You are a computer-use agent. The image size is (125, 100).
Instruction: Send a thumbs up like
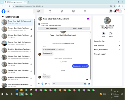[89, 83]
